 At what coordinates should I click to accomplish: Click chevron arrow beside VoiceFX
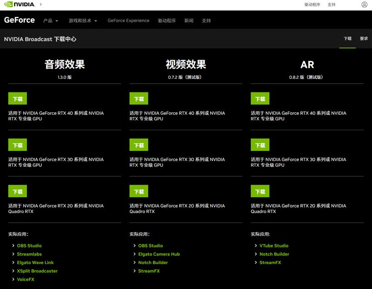tap(13, 280)
